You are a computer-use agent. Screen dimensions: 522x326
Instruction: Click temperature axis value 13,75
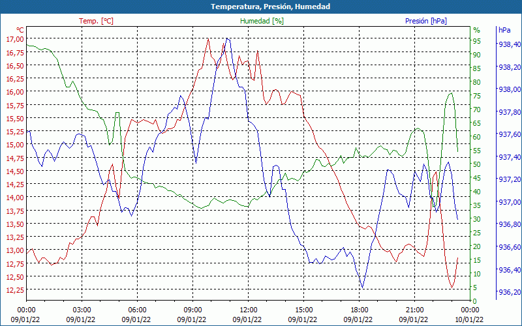click(x=15, y=211)
